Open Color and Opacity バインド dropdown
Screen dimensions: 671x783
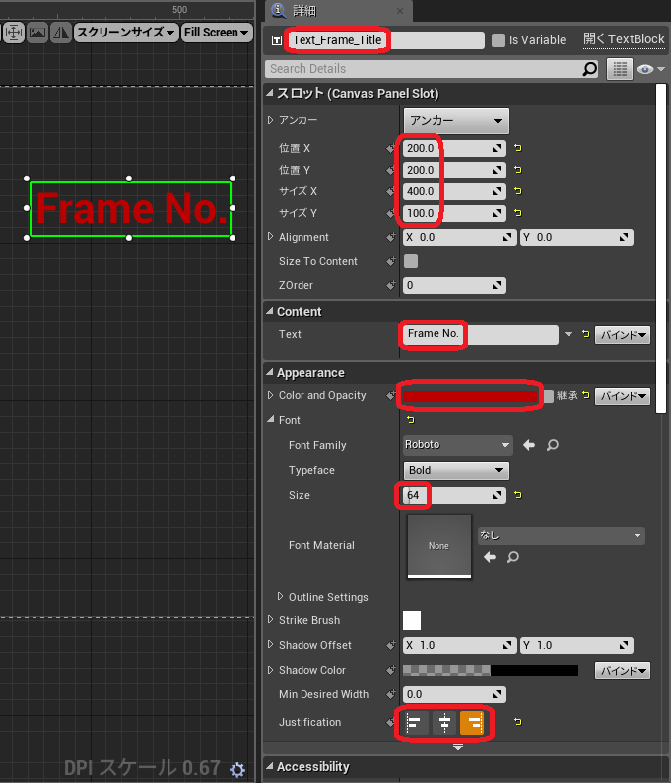tap(623, 396)
